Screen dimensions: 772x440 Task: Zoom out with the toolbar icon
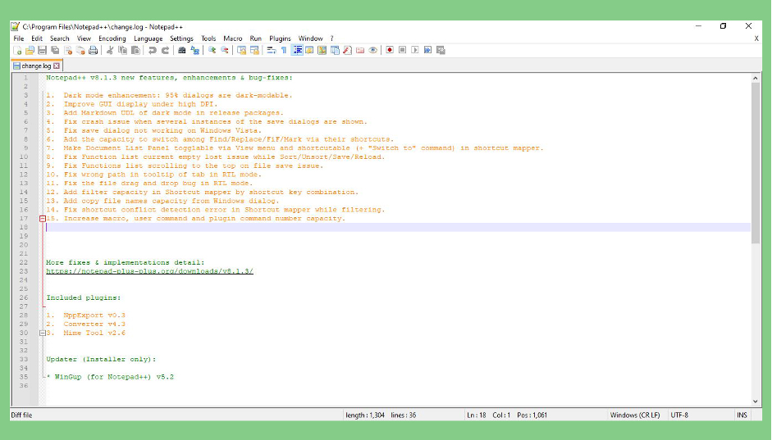(x=225, y=50)
